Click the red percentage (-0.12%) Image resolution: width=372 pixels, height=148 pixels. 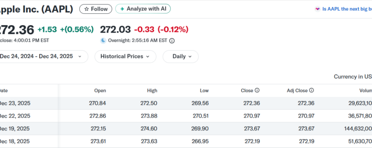click(x=173, y=29)
